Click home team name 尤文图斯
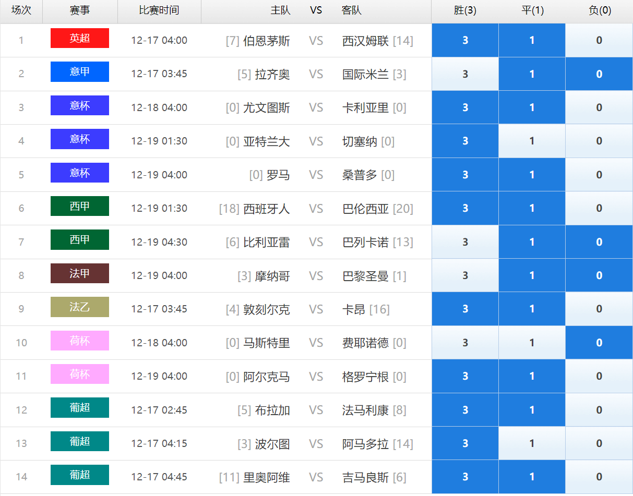This screenshot has height=496, width=633. pyautogui.click(x=267, y=108)
